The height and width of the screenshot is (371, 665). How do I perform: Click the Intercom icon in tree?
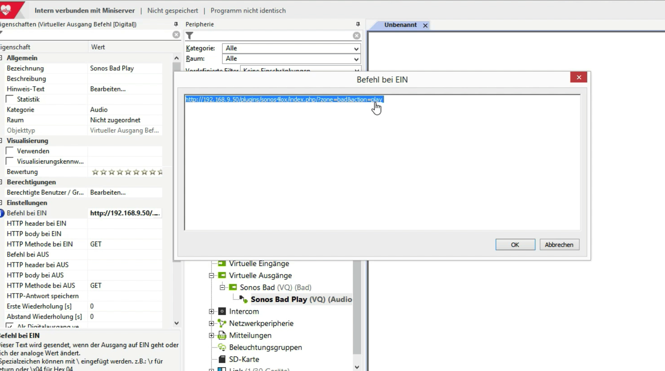tap(222, 311)
